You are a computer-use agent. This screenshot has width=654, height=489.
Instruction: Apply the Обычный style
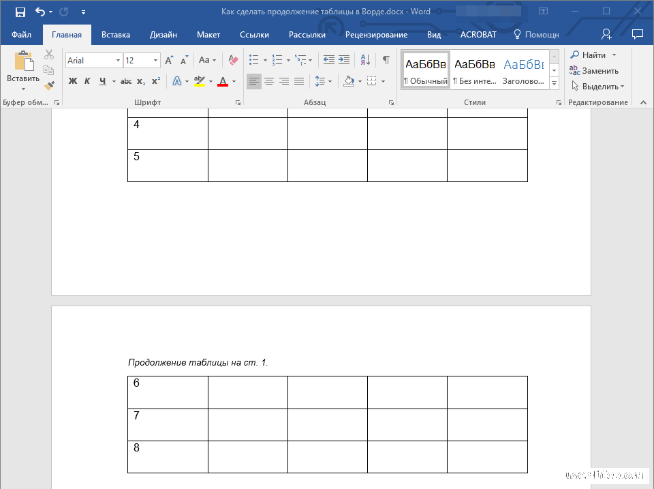tap(425, 70)
